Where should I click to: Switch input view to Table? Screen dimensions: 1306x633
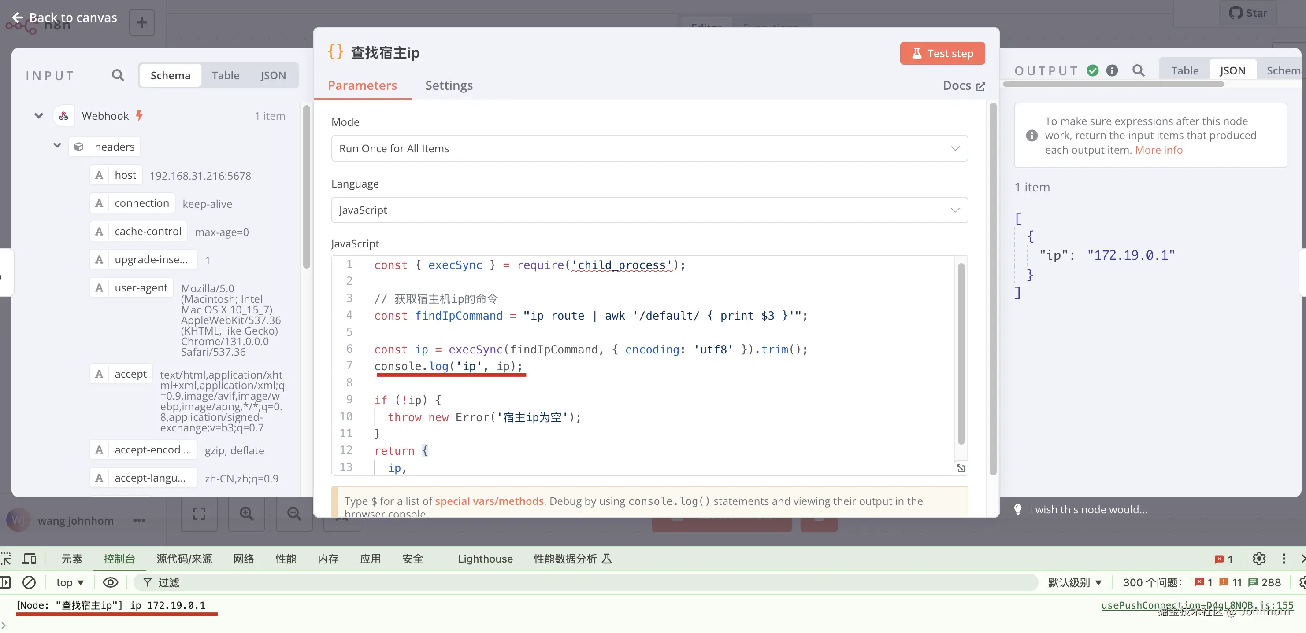(225, 75)
